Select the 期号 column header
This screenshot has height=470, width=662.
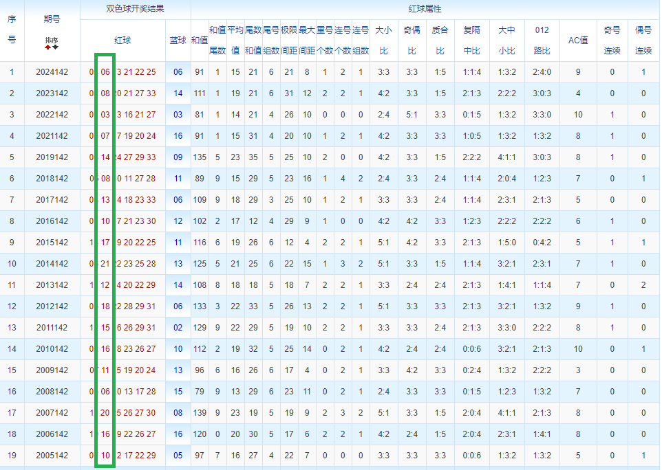(52, 19)
